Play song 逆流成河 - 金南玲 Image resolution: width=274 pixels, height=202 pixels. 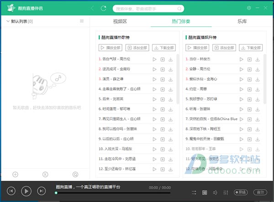point(154,69)
